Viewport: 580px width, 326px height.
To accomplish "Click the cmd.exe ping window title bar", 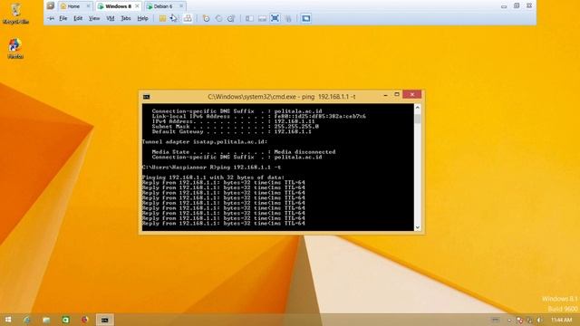I will pyautogui.click(x=281, y=97).
